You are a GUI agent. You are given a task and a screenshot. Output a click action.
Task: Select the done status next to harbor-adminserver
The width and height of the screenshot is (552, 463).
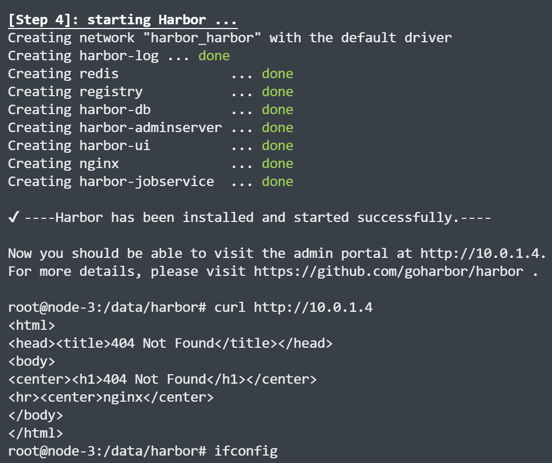click(x=277, y=128)
